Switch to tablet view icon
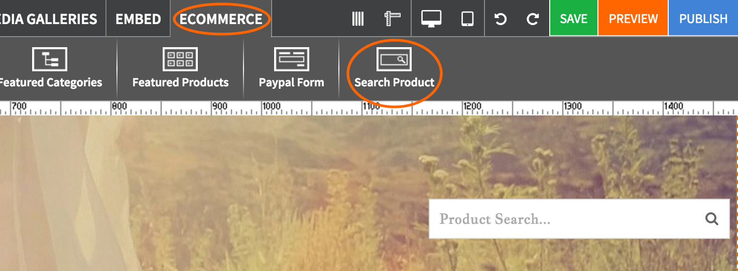The image size is (738, 271). coord(467,19)
